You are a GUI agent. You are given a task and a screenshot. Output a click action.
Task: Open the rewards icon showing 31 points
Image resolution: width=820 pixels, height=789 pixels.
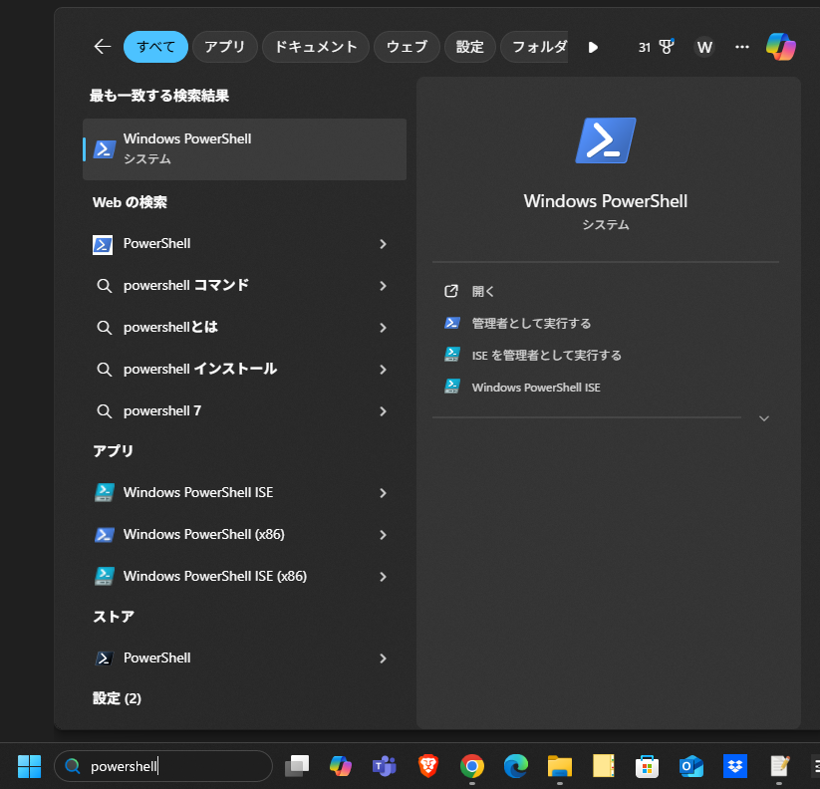(x=657, y=46)
